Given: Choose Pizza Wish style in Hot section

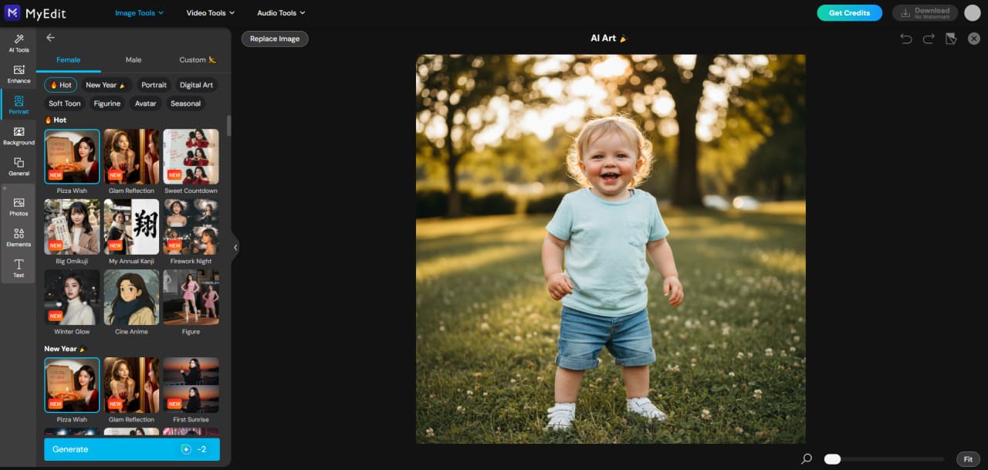Looking at the screenshot, I should click(x=72, y=157).
